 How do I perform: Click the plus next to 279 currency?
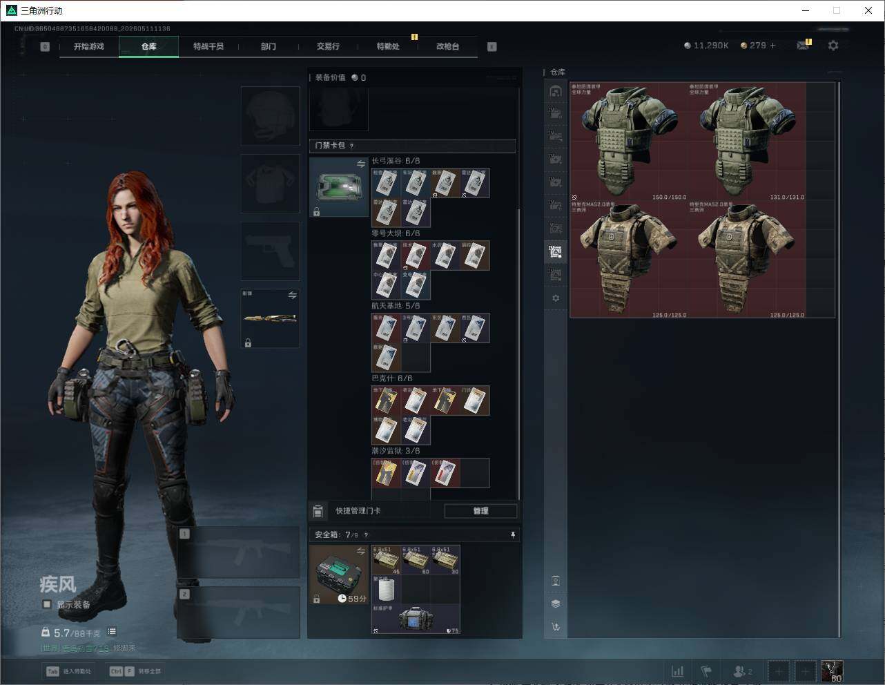[773, 46]
